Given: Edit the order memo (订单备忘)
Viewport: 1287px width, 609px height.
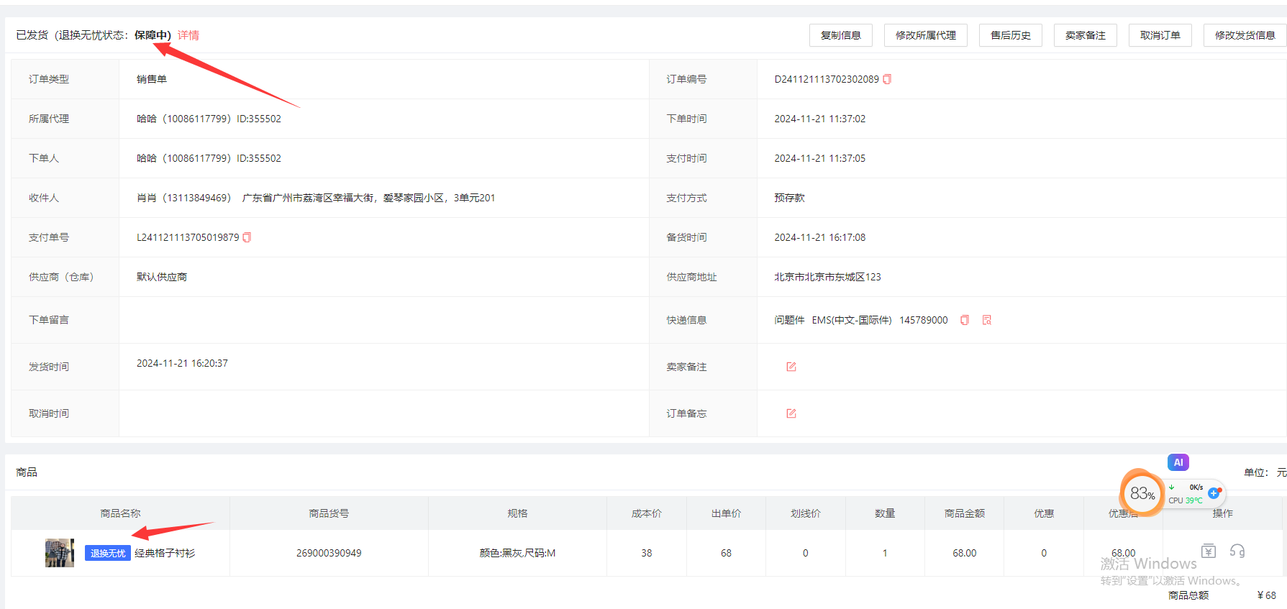Looking at the screenshot, I should [x=791, y=413].
